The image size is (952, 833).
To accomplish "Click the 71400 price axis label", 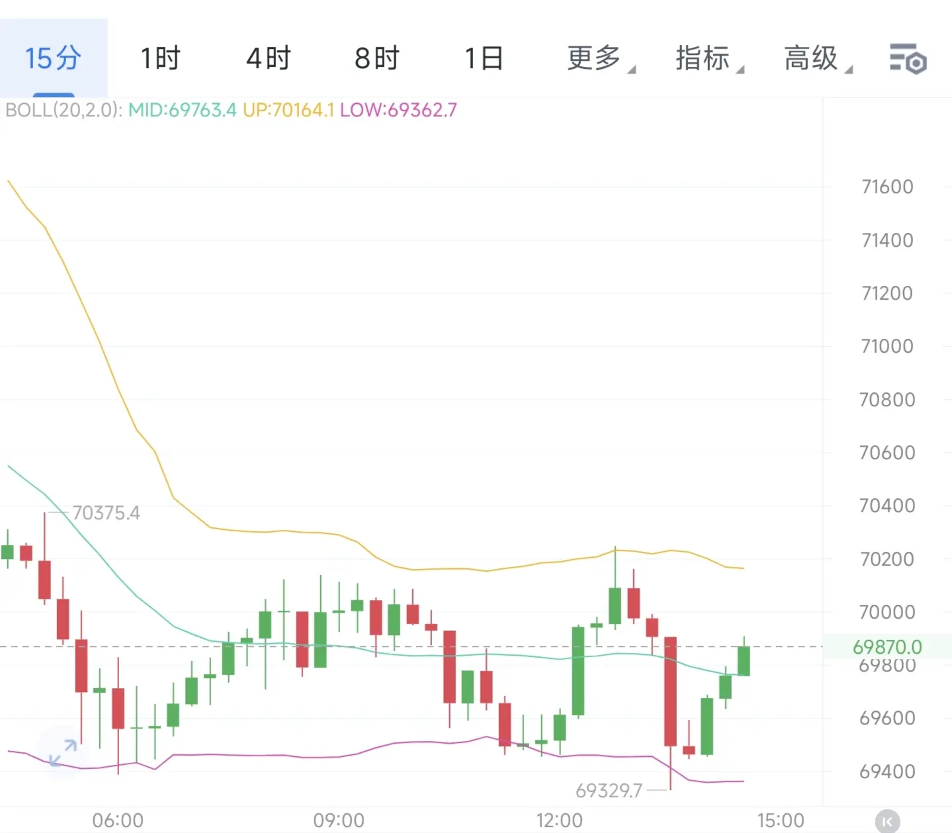I will pyautogui.click(x=887, y=240).
